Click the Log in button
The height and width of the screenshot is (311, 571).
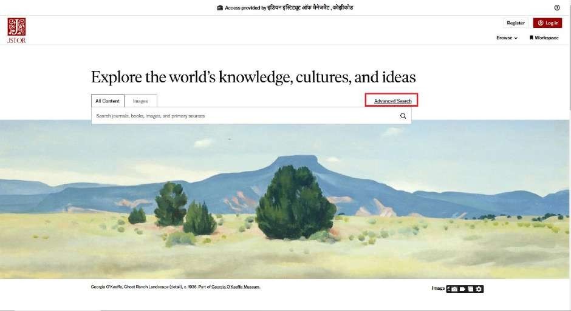coord(548,23)
